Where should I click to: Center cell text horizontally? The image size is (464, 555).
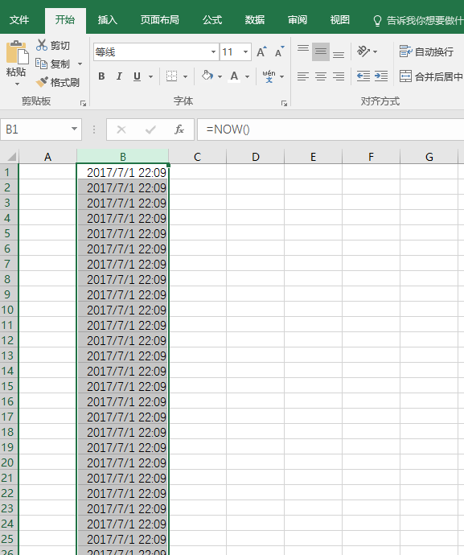tap(321, 76)
